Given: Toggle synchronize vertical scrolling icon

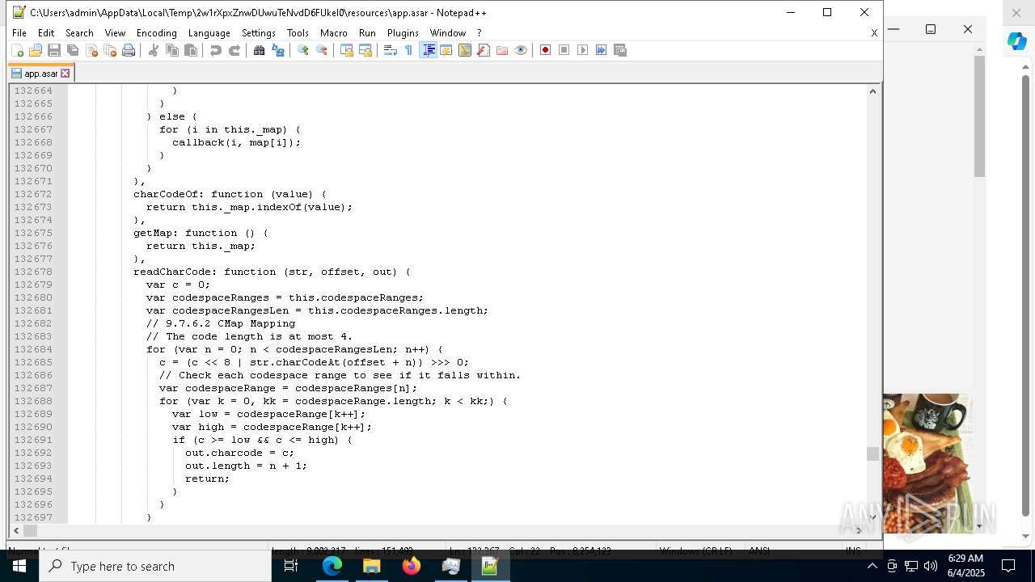Looking at the screenshot, I should (x=347, y=50).
